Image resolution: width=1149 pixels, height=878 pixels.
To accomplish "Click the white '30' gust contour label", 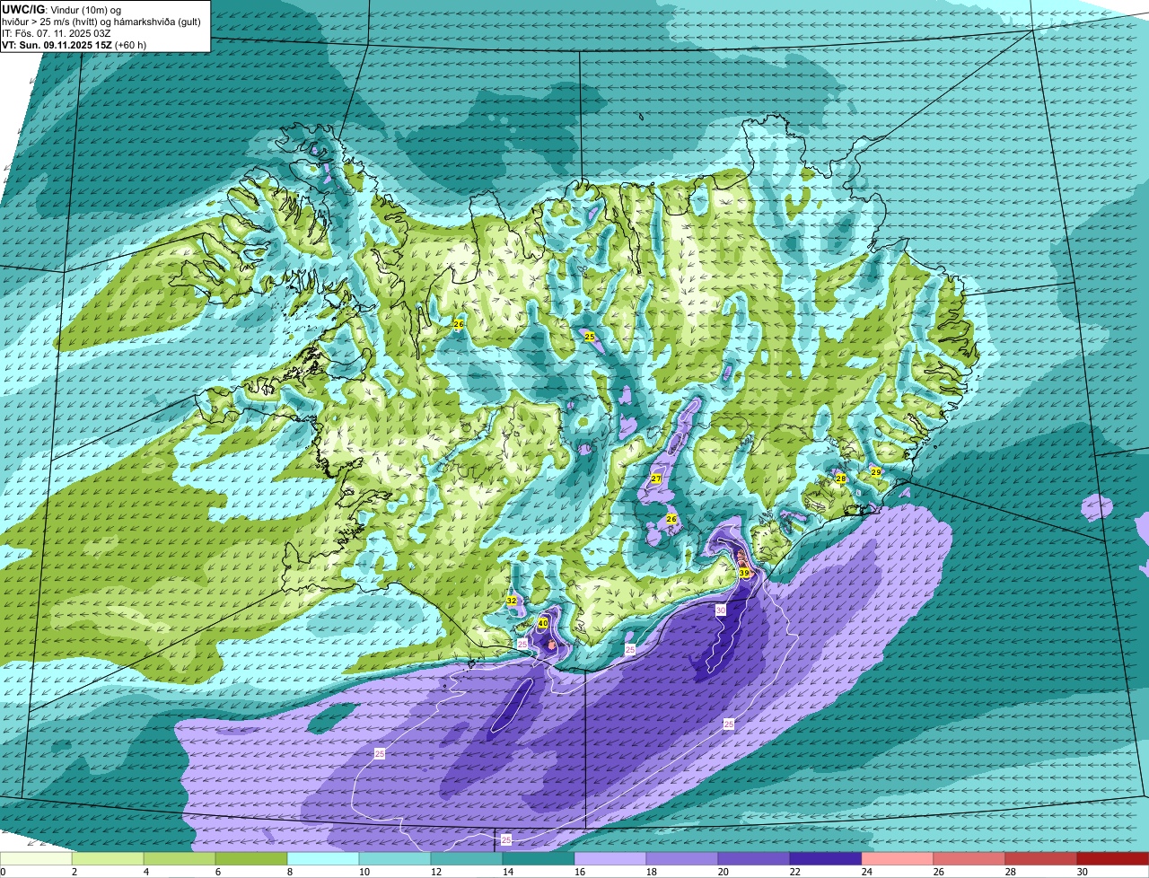I will pos(720,610).
